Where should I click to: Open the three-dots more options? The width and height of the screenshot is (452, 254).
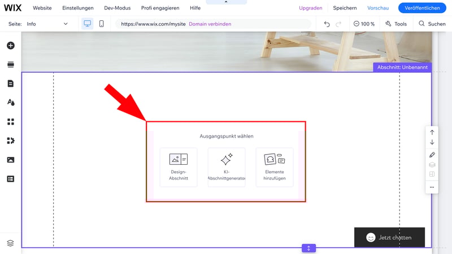pyautogui.click(x=432, y=187)
